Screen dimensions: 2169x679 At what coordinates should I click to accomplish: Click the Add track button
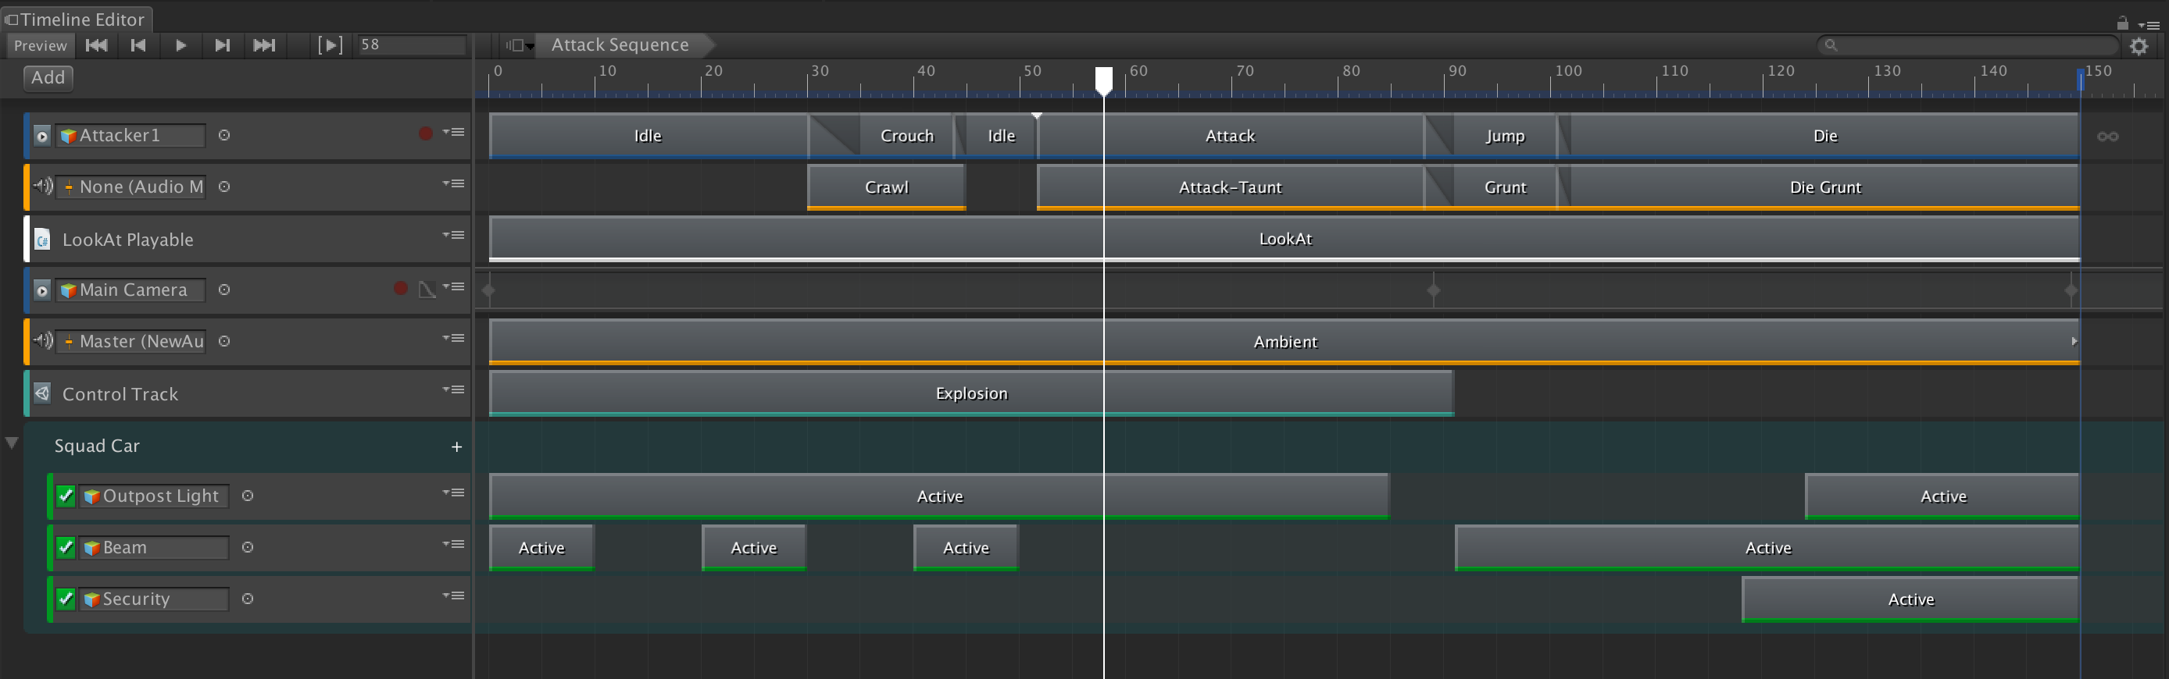click(x=48, y=77)
